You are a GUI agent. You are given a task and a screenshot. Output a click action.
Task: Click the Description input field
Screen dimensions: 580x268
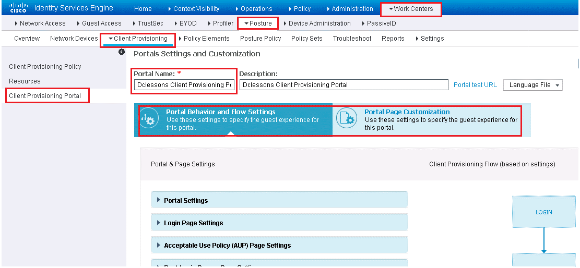tap(344, 84)
